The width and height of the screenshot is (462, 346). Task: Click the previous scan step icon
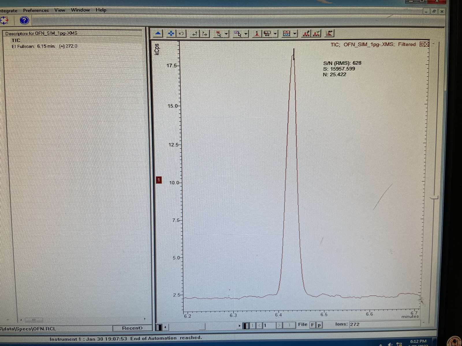[x=195, y=34]
